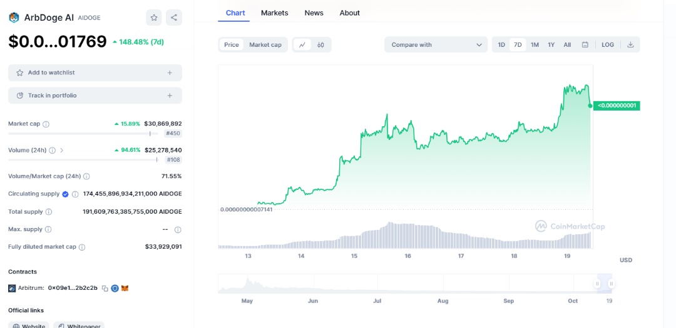Click plus icon on Track in portfolio
Screen dimensions: 676x328
click(x=170, y=96)
